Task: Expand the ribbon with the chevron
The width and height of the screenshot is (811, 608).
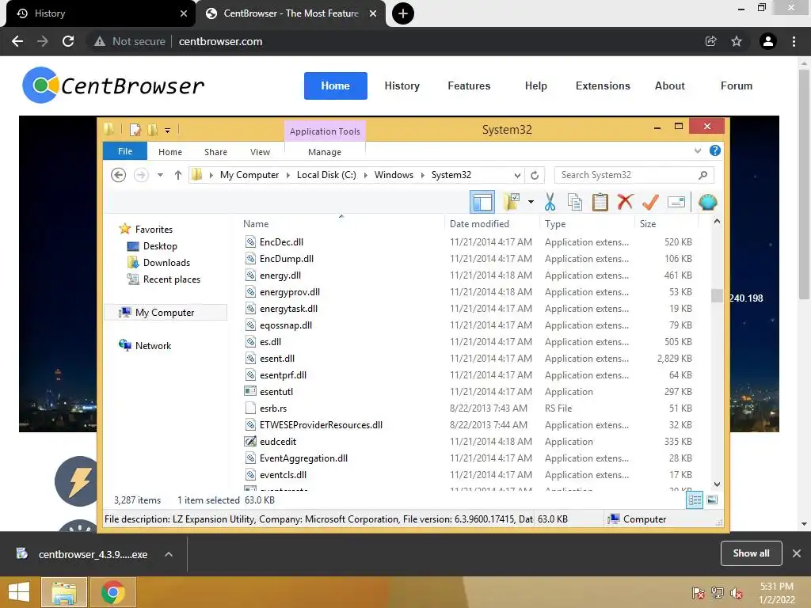Action: (697, 150)
